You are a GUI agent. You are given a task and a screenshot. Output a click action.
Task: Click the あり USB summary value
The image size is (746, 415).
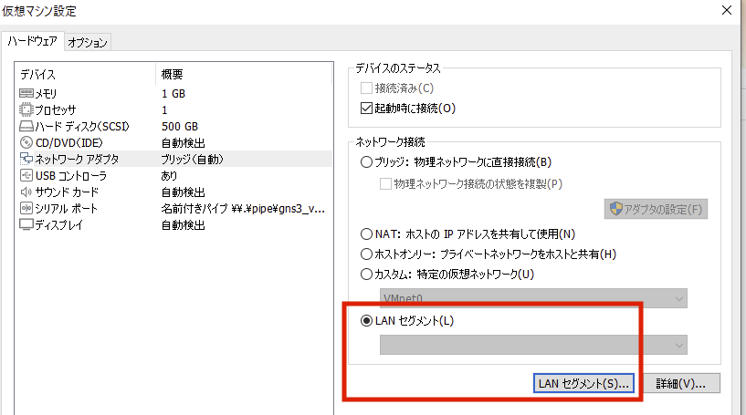click(x=169, y=176)
